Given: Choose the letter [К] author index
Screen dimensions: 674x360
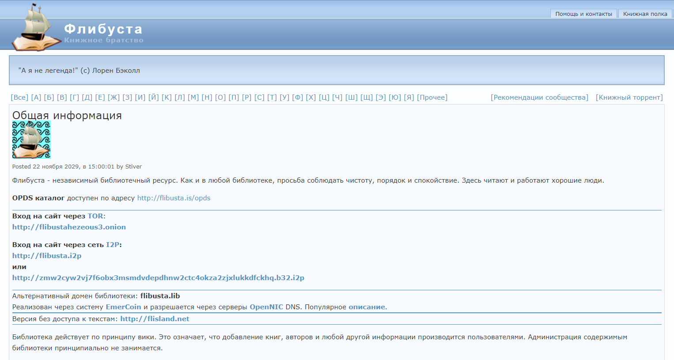Looking at the screenshot, I should pos(167,97).
